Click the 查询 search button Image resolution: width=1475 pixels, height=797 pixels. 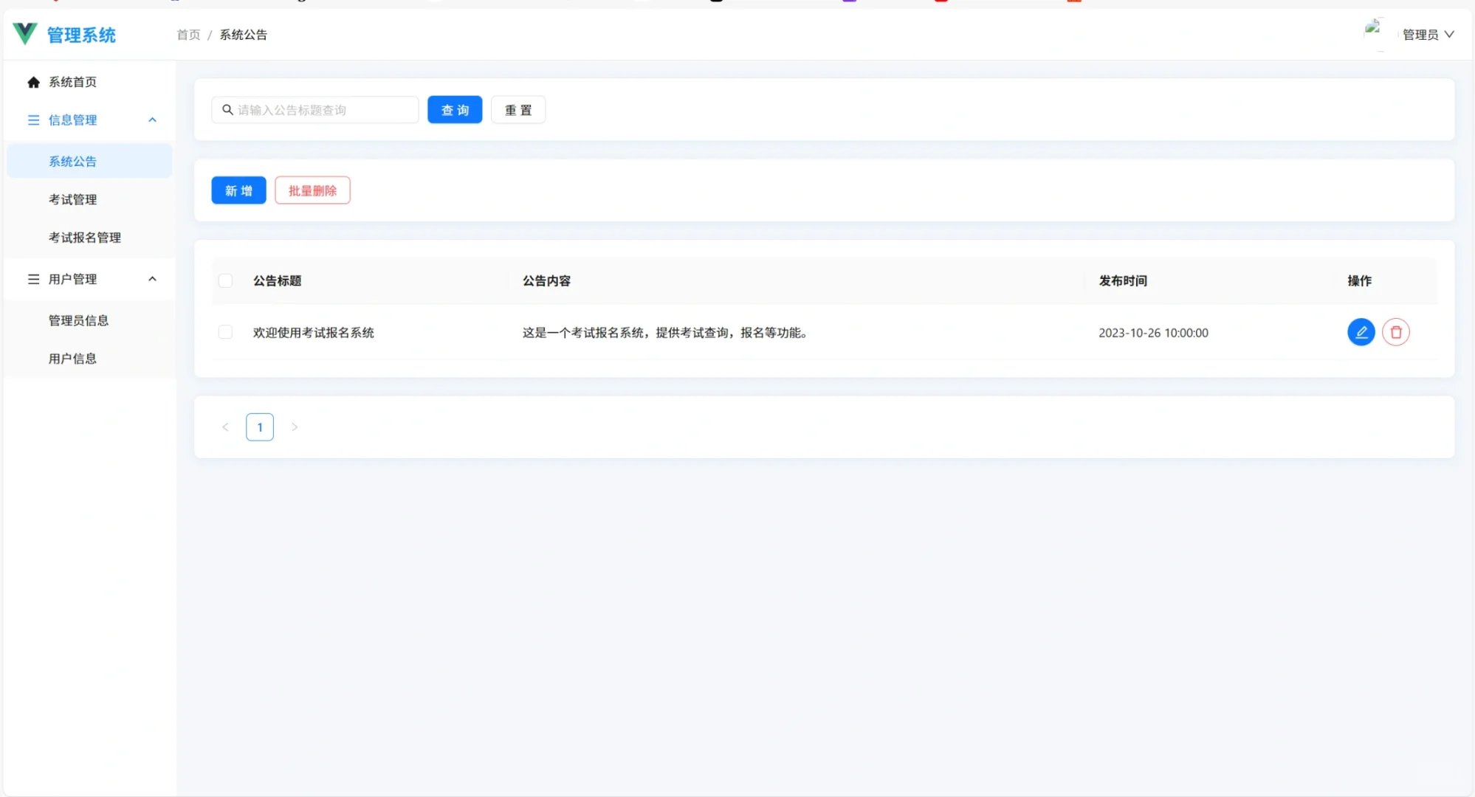click(x=455, y=110)
